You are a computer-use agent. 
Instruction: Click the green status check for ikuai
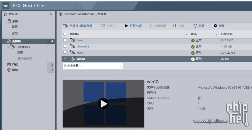click(x=193, y=41)
